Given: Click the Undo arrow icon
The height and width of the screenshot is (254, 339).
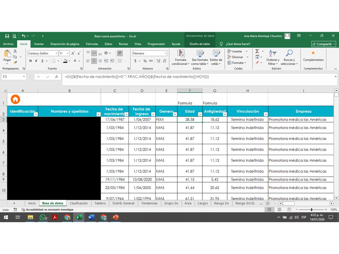Looking at the screenshot, I should 24,36.
